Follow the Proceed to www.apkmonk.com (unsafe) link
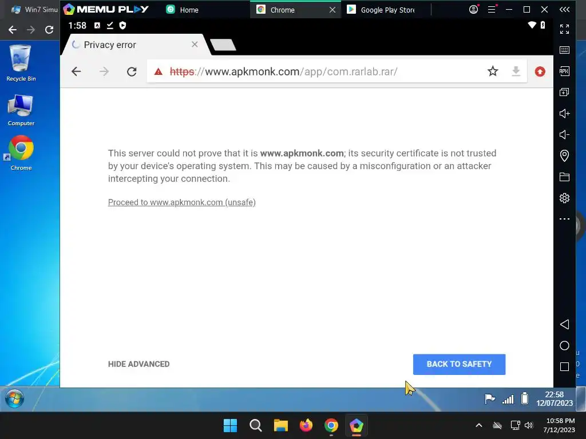 [x=181, y=202]
